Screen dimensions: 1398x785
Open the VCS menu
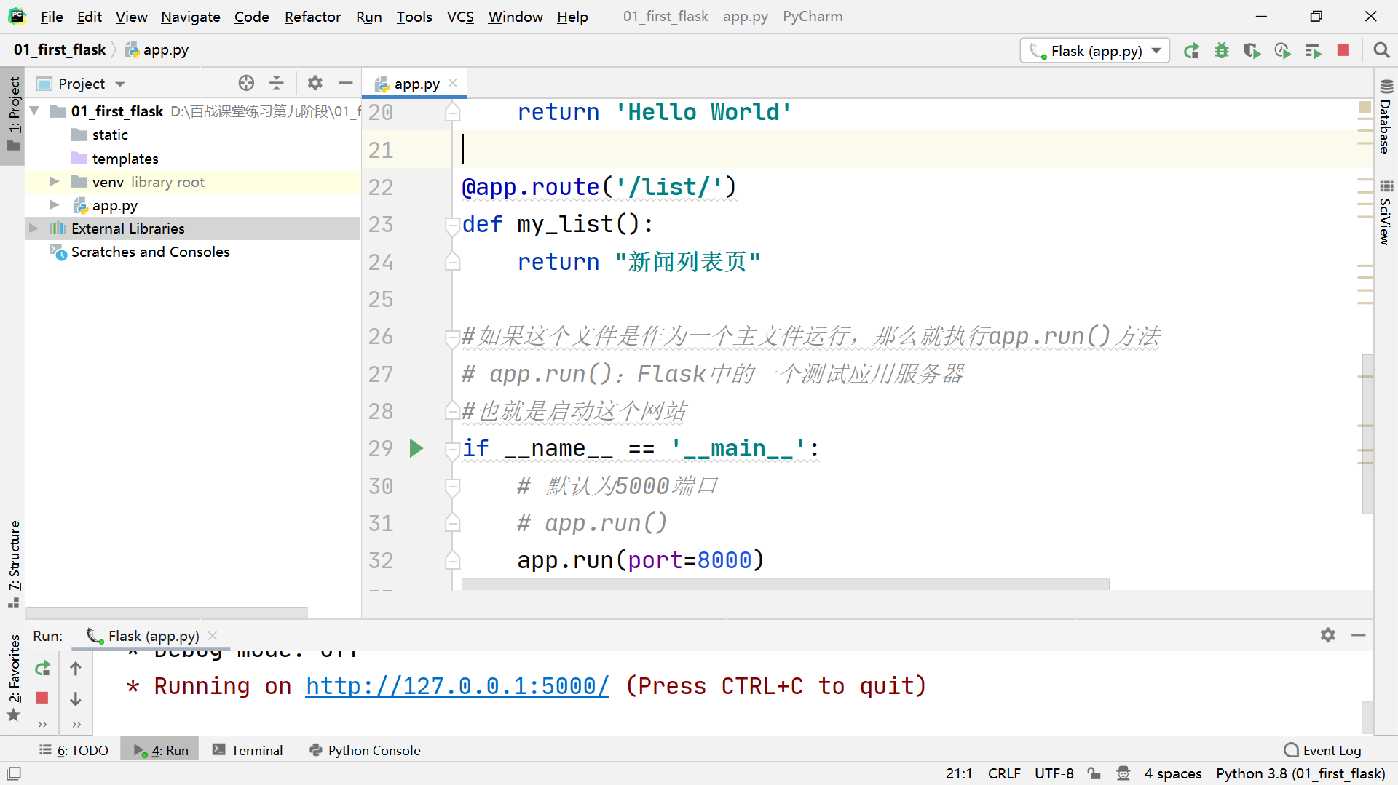pyautogui.click(x=460, y=16)
